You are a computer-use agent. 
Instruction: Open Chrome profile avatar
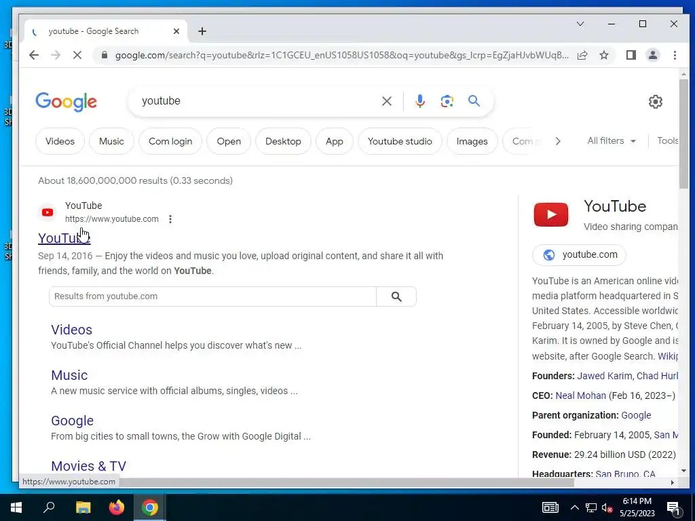(653, 55)
